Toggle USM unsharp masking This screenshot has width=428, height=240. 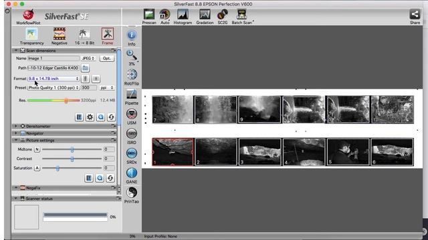[x=132, y=117]
